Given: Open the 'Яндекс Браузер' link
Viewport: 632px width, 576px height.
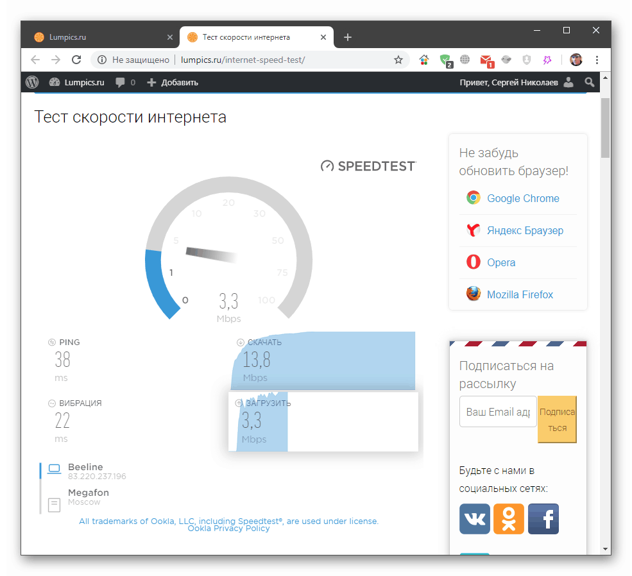Looking at the screenshot, I should point(525,230).
